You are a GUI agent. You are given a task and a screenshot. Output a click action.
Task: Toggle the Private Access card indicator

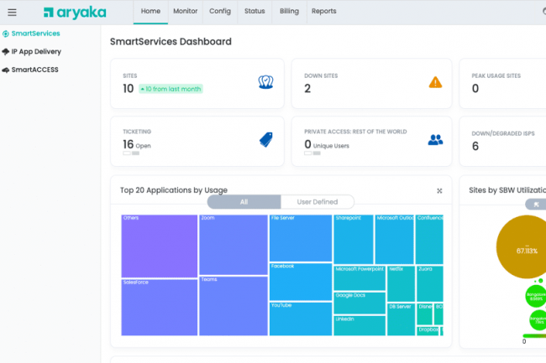pyautogui.click(x=312, y=153)
